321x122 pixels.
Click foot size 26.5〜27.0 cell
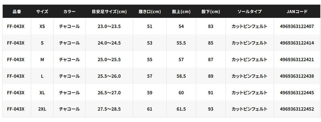point(109,93)
